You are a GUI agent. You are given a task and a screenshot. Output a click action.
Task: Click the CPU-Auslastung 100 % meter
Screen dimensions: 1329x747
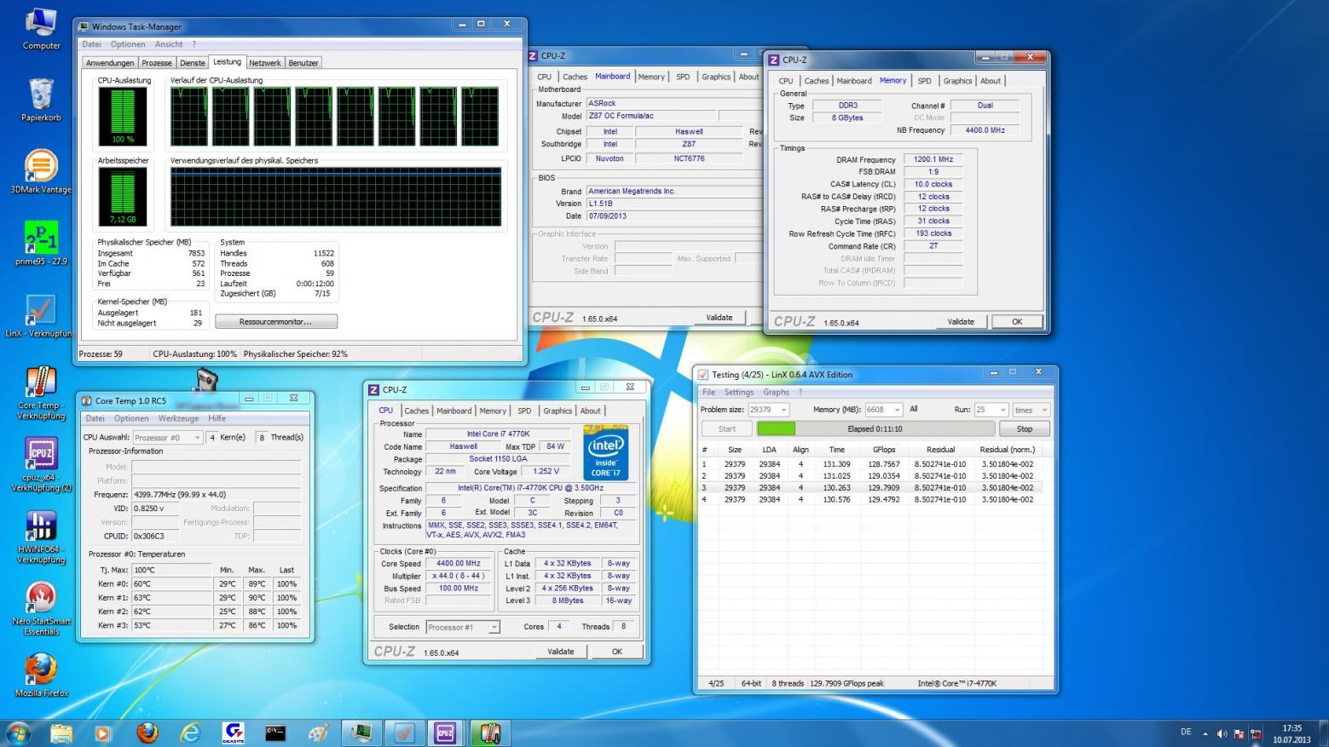(x=123, y=117)
